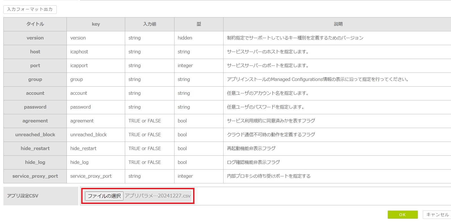Click the selected CSV file name text
Viewport: 451px width, 222px height.
coord(158,196)
